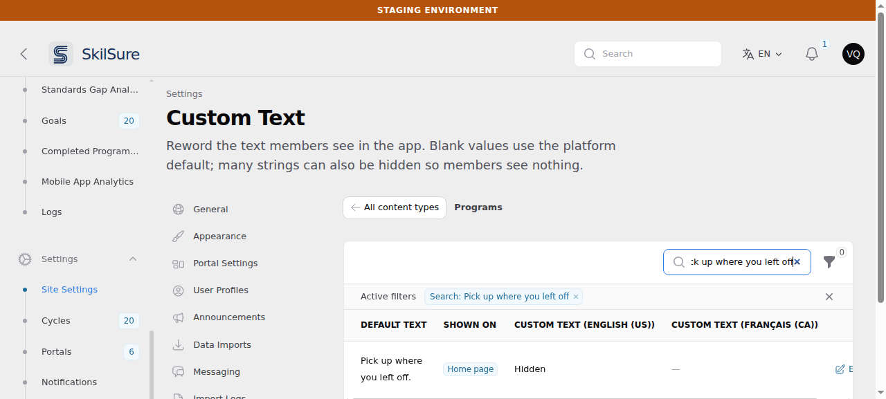
Task: Select Site Settings
Action: click(69, 290)
